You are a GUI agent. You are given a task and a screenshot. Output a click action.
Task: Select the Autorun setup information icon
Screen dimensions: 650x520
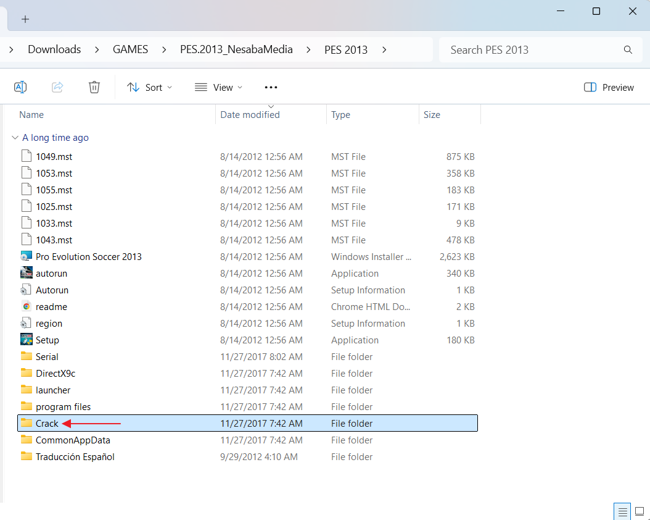pyautogui.click(x=27, y=289)
